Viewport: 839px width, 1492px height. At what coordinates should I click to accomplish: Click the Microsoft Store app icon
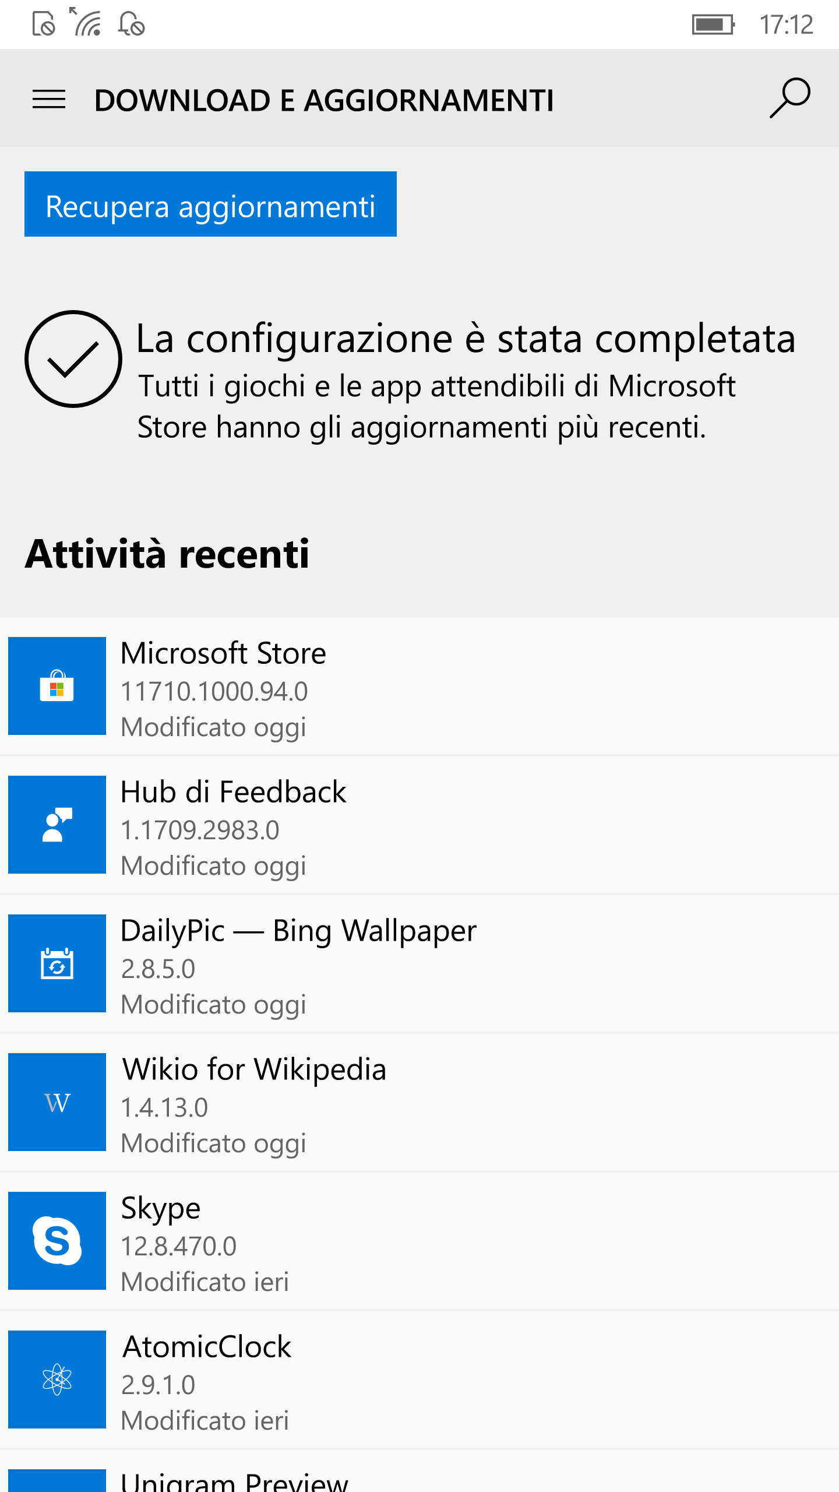(x=57, y=686)
